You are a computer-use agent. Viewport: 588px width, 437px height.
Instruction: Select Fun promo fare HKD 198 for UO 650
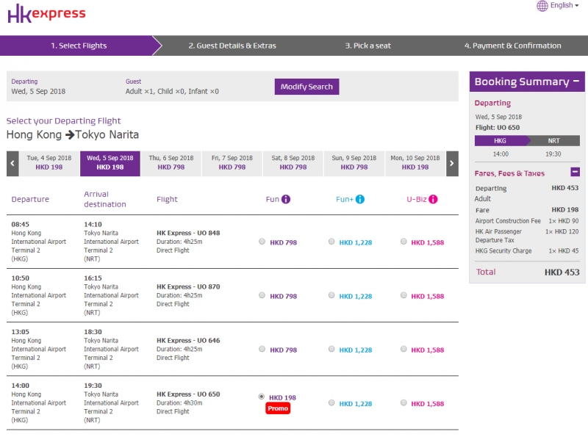point(262,397)
